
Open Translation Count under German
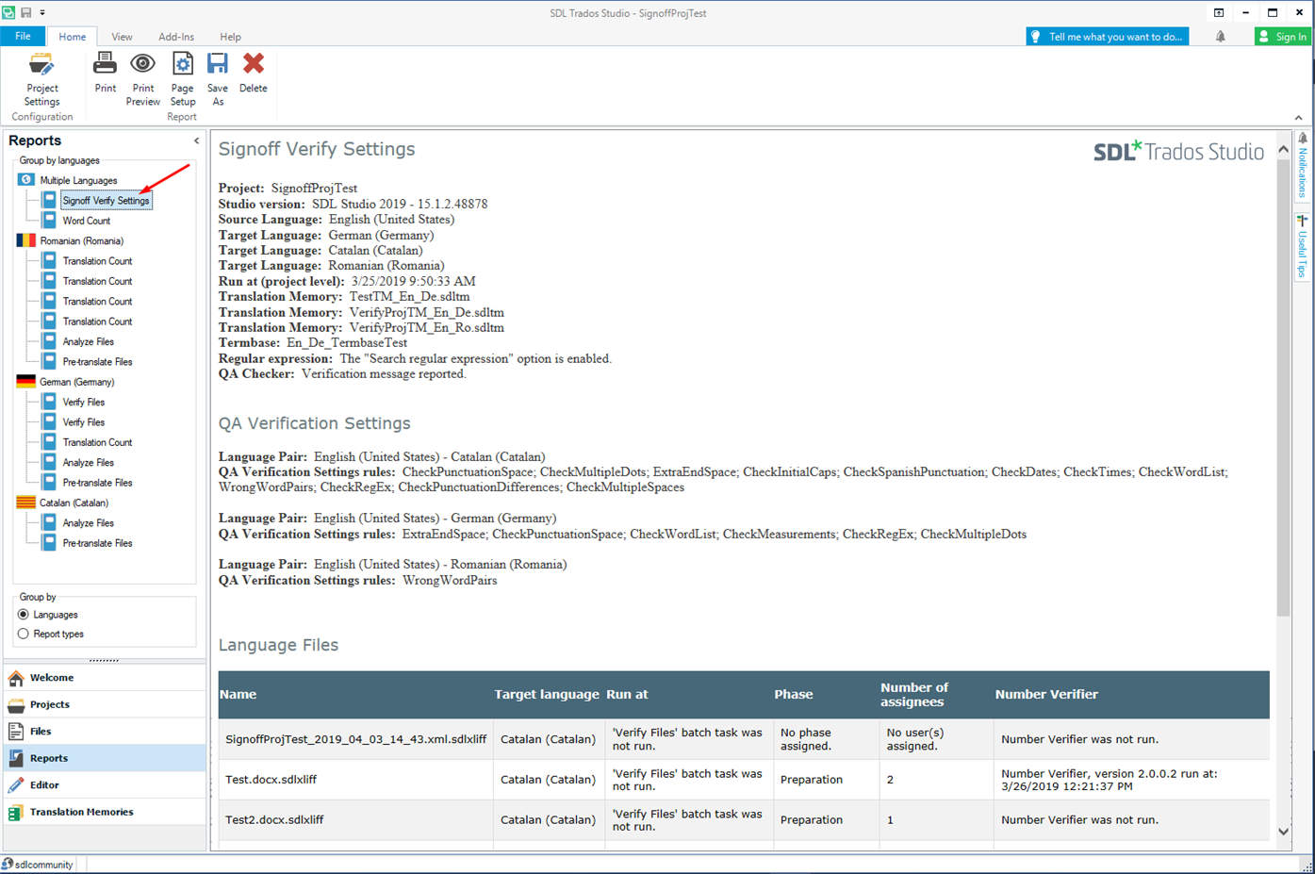tap(97, 442)
